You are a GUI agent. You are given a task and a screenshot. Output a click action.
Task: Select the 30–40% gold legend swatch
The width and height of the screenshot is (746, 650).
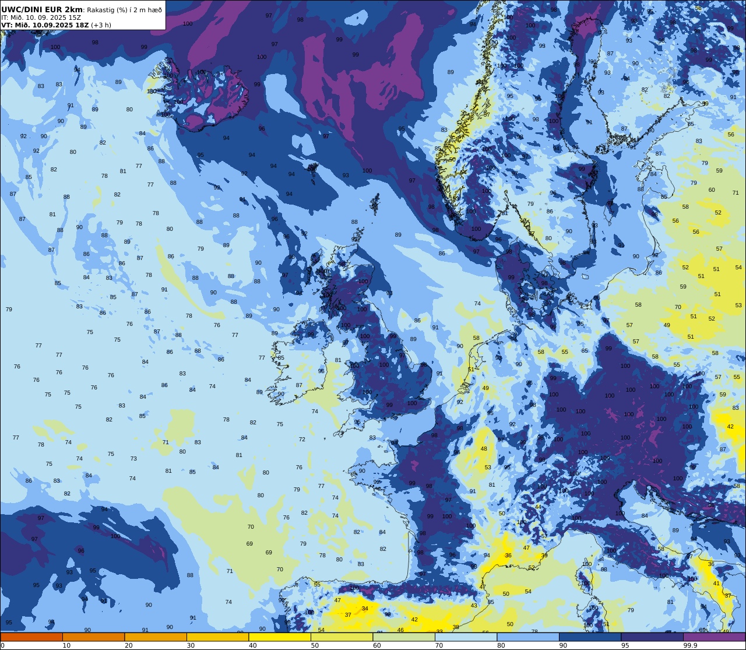[217, 637]
